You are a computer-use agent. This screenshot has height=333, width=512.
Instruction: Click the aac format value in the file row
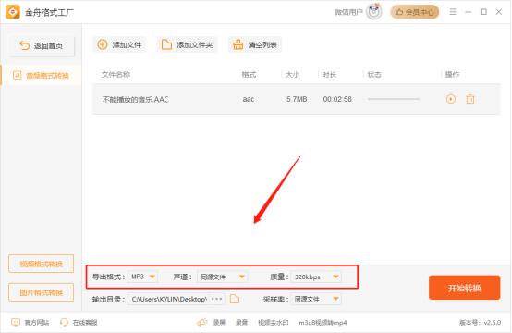249,99
